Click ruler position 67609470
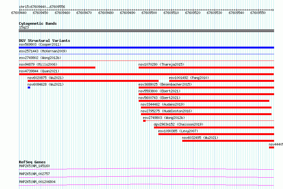 [84, 13]
